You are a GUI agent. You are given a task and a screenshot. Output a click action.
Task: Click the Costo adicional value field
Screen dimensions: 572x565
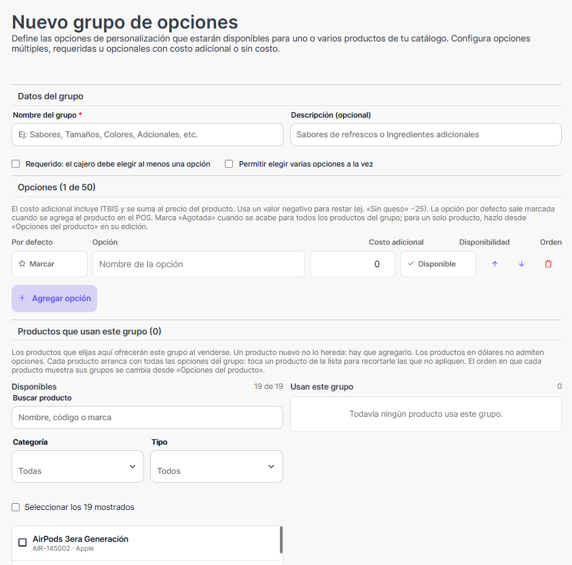pos(353,264)
